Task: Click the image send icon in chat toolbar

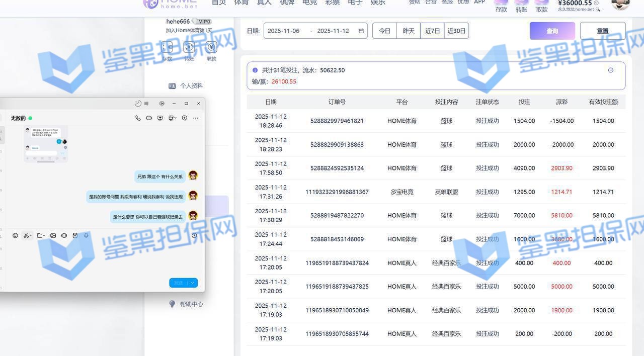Action: coord(53,235)
